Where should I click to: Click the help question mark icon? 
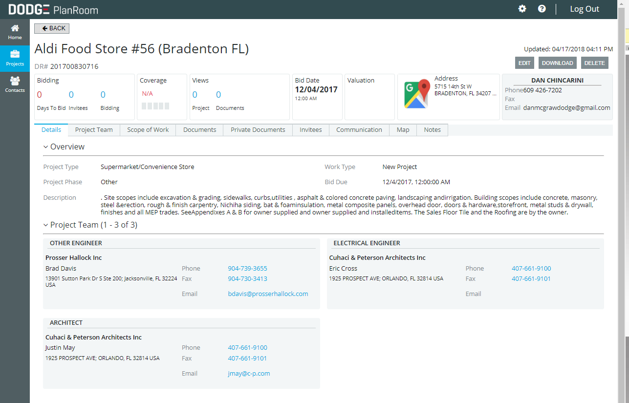[x=542, y=9]
